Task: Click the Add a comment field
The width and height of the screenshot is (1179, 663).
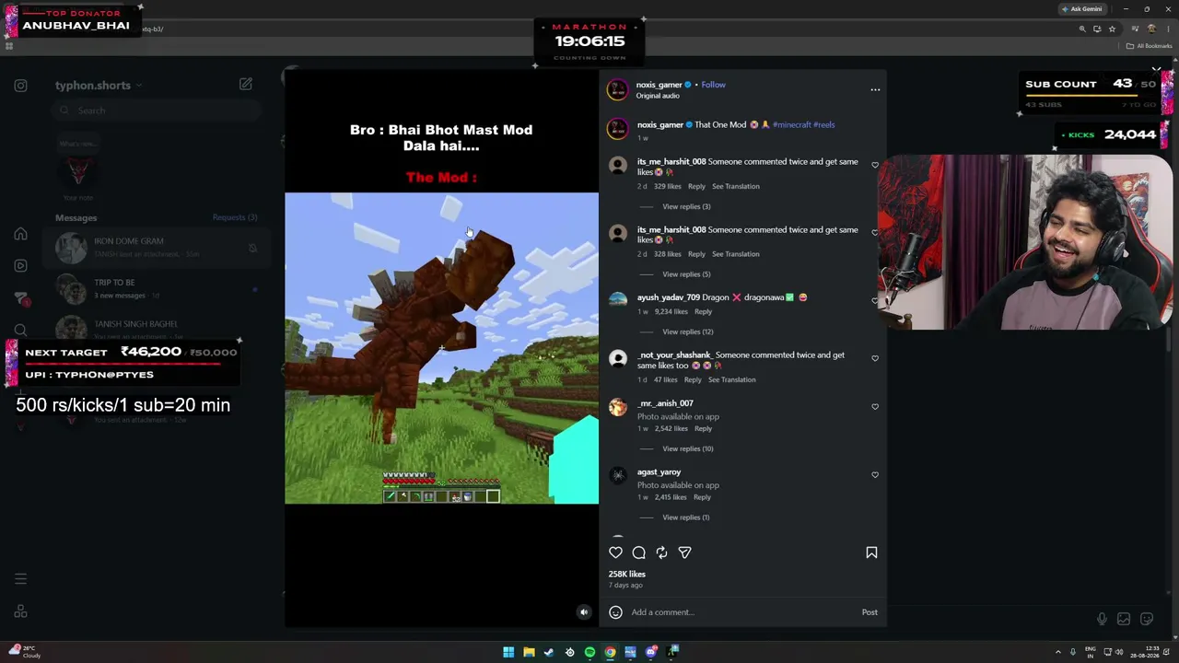Action: [741, 612]
